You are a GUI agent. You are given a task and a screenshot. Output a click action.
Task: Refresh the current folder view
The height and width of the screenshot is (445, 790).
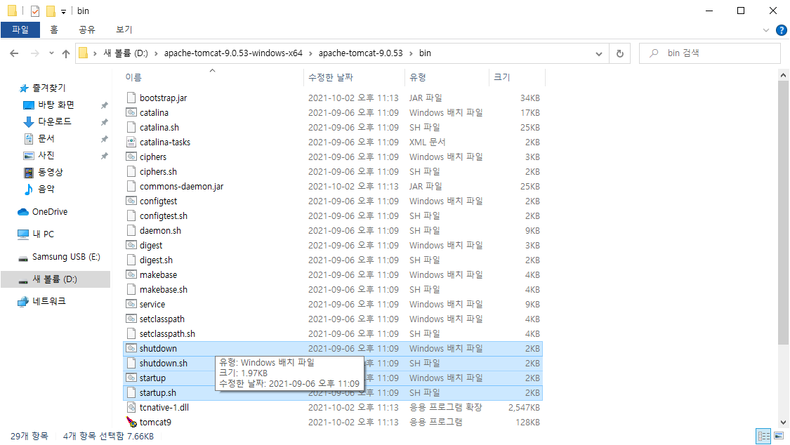click(620, 53)
